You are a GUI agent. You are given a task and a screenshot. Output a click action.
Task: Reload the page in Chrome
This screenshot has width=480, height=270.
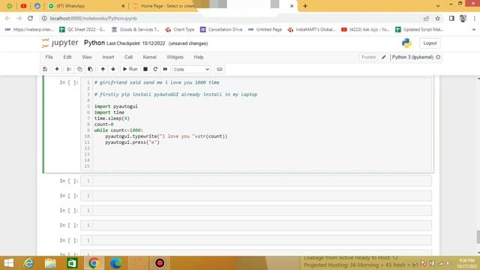(30, 18)
